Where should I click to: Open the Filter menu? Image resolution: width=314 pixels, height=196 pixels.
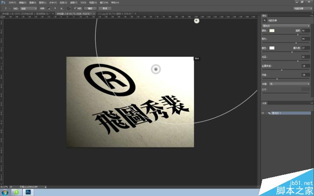(74, 3)
